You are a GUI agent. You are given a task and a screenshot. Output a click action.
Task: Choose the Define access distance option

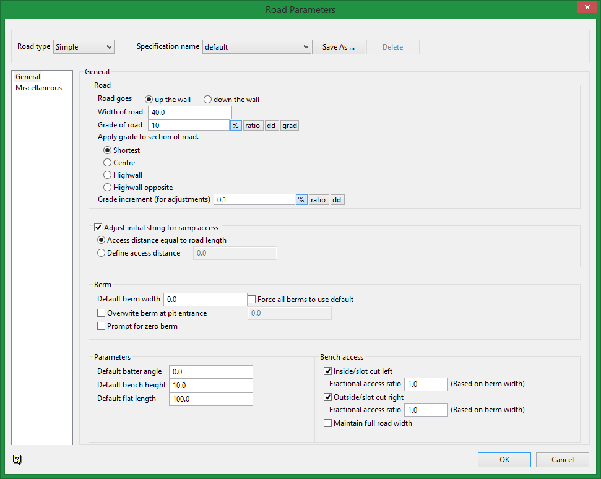[x=102, y=253]
